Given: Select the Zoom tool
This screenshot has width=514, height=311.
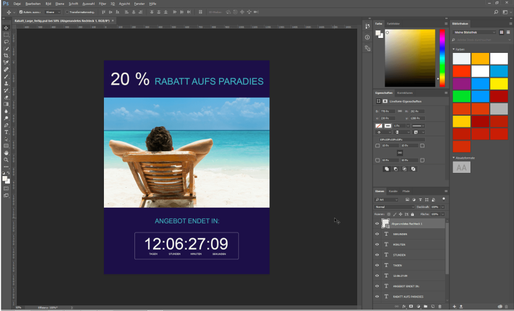Looking at the screenshot, I should point(6,160).
